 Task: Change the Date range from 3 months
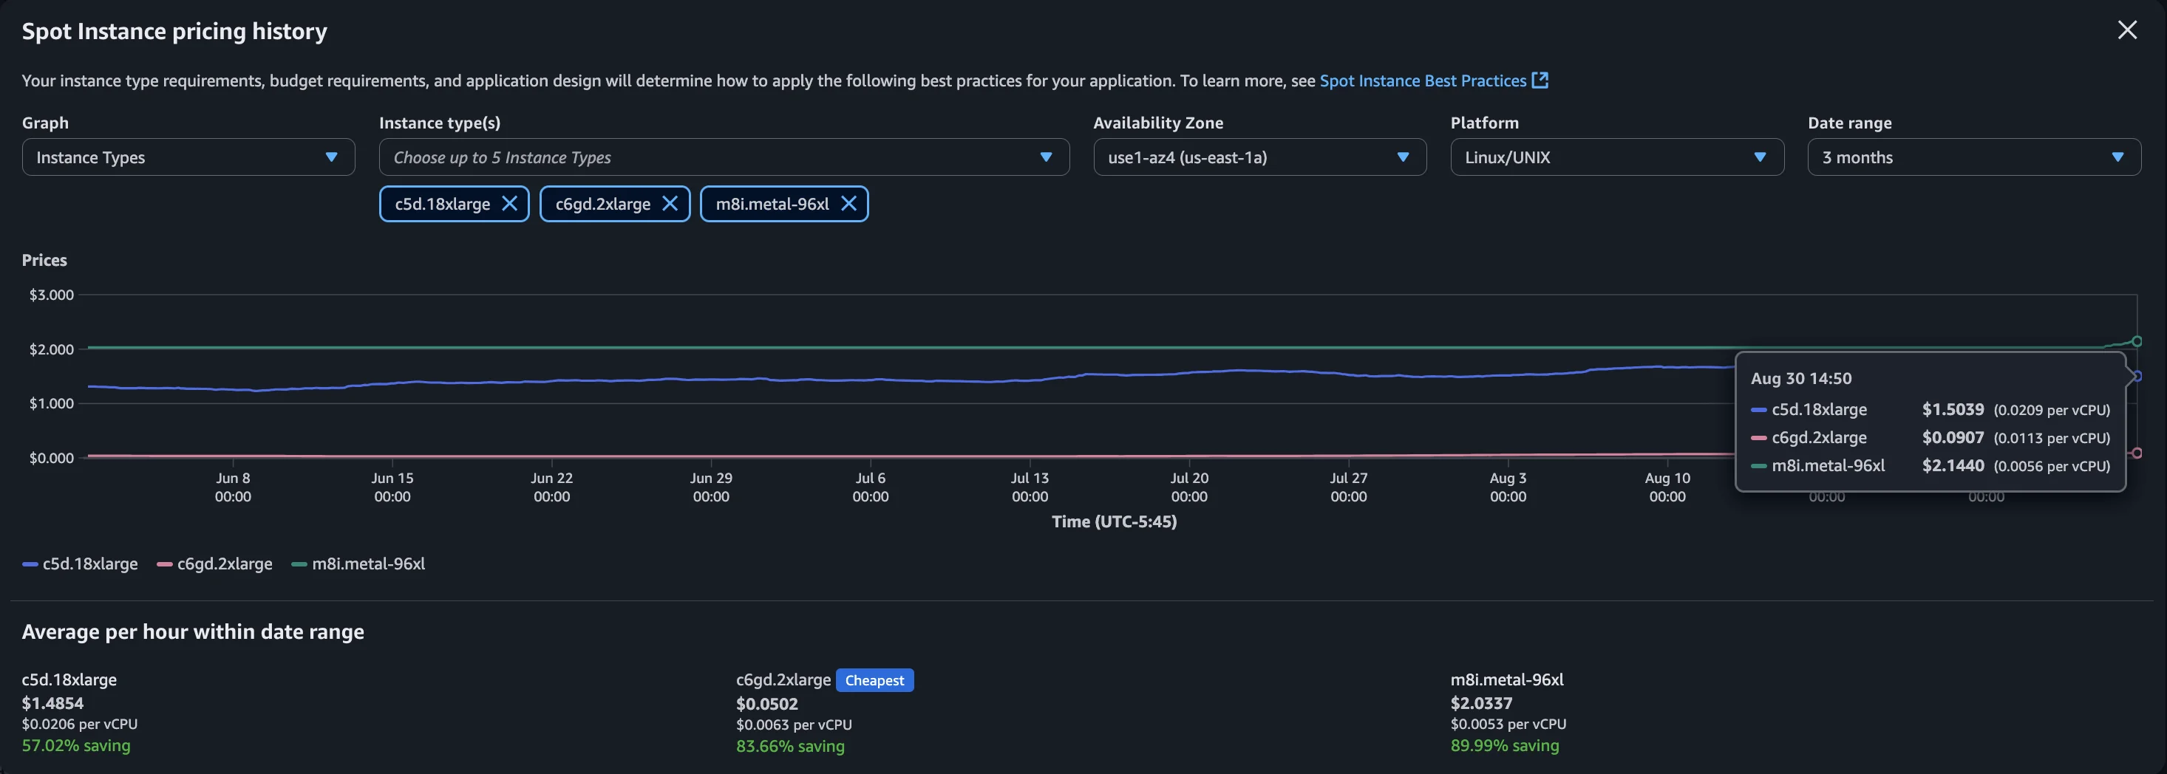pos(1974,157)
